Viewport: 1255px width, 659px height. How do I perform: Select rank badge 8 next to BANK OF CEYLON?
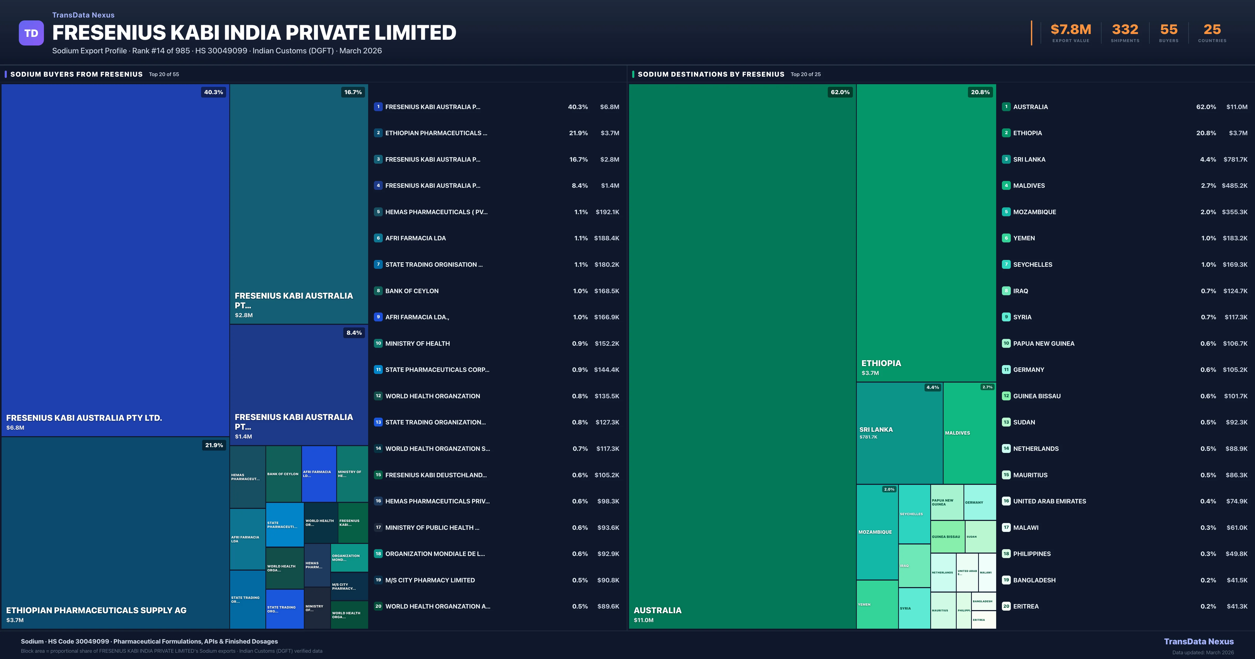click(378, 291)
